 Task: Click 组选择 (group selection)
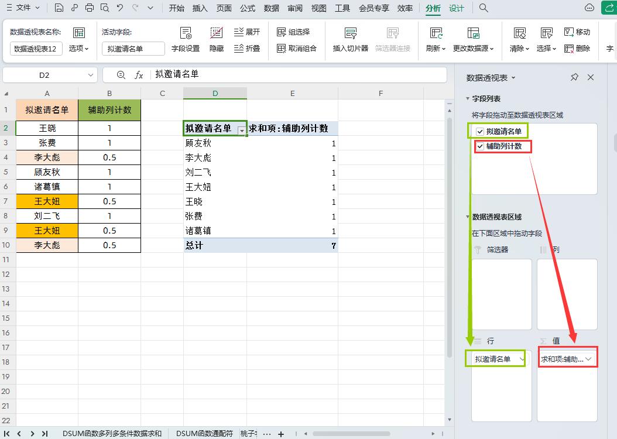pos(293,32)
